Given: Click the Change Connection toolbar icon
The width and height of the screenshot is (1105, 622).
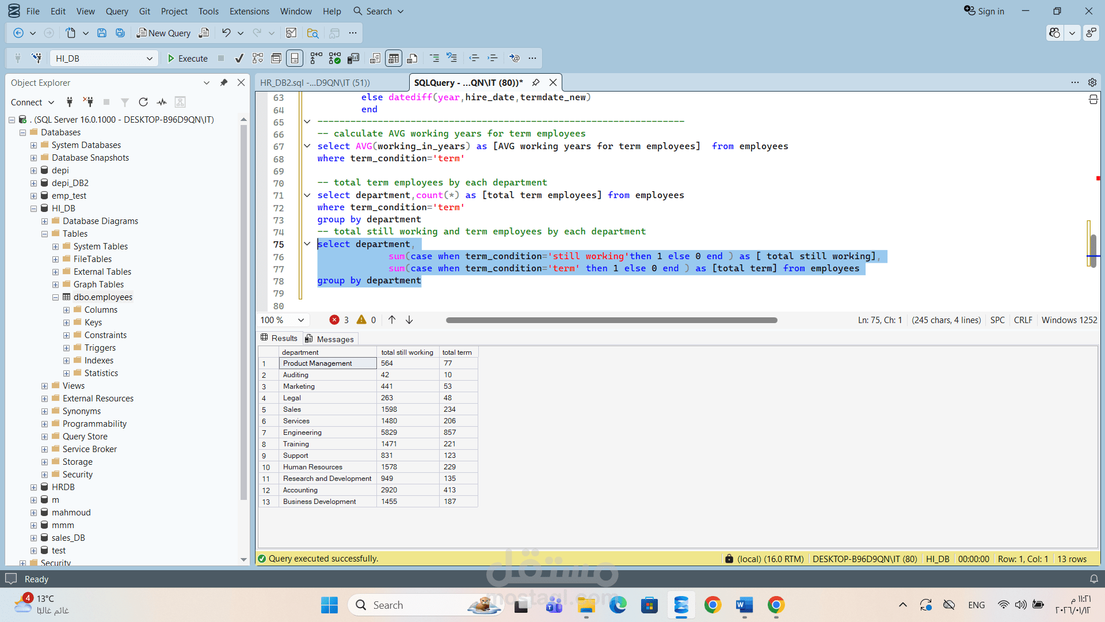Looking at the screenshot, I should tap(37, 58).
